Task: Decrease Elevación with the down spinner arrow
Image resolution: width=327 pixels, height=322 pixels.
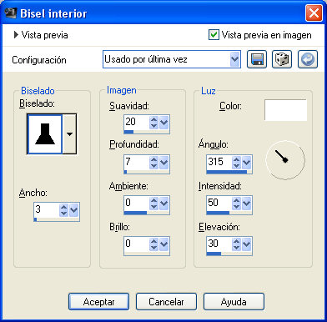Action: point(236,247)
